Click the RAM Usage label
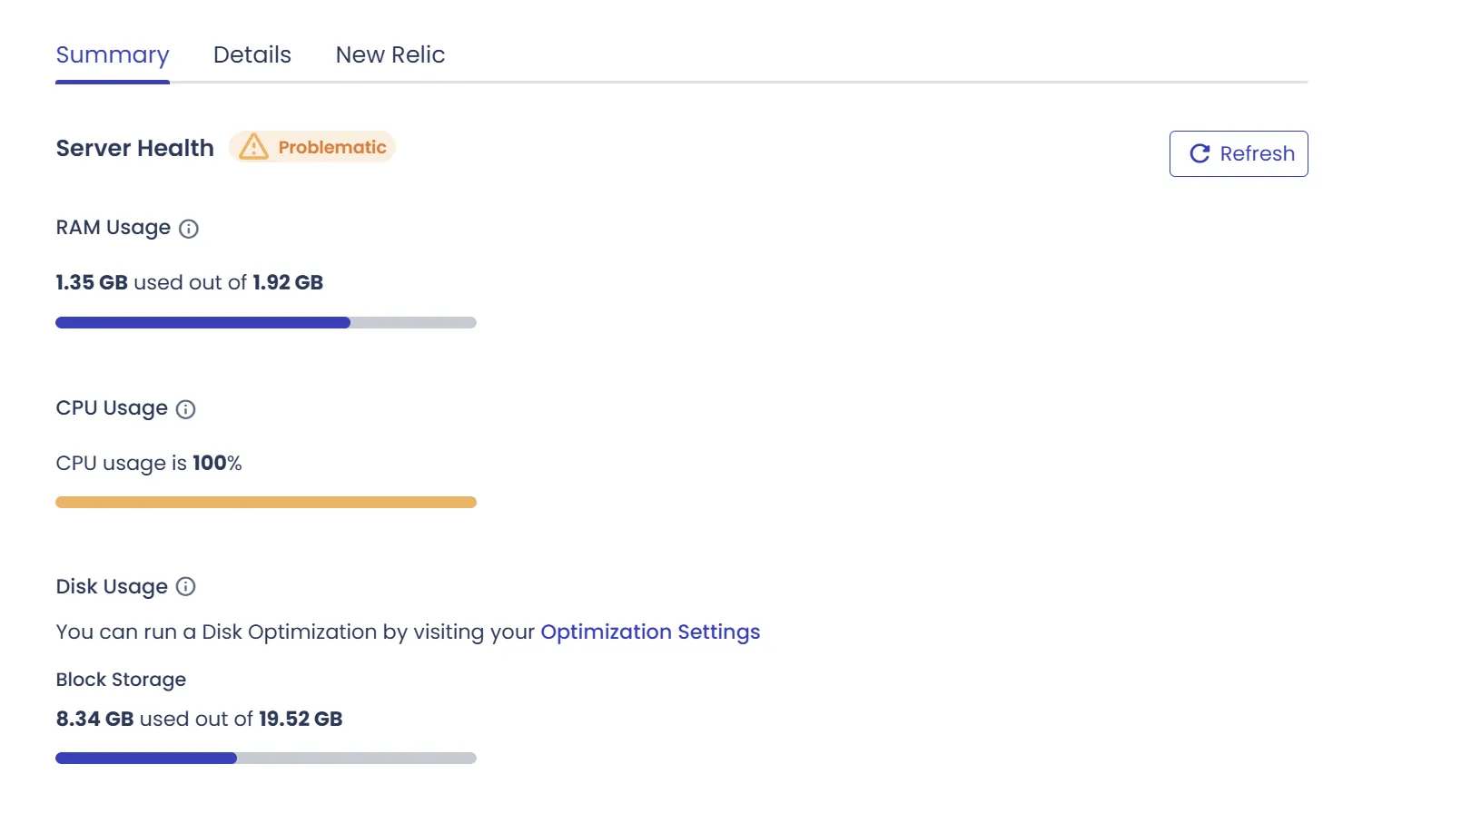Image resolution: width=1461 pixels, height=823 pixels. pyautogui.click(x=114, y=228)
